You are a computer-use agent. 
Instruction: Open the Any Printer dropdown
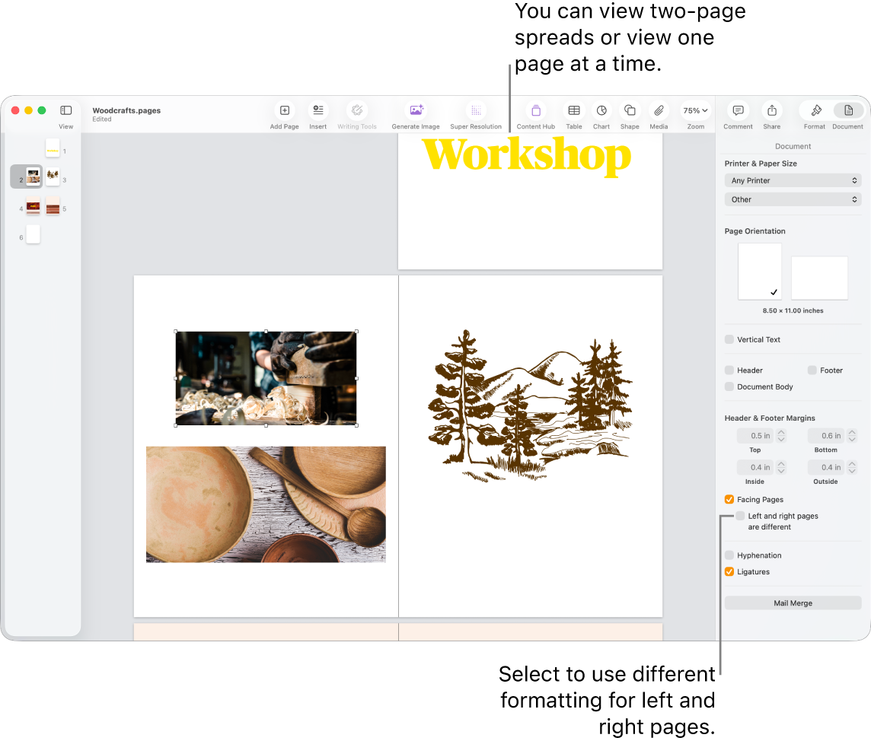pyautogui.click(x=793, y=180)
